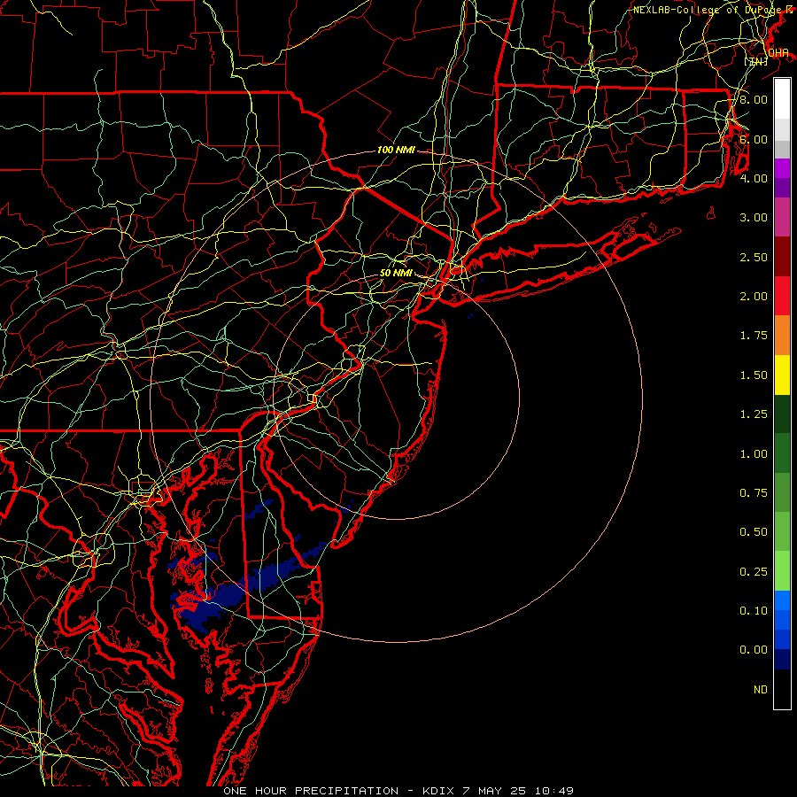The height and width of the screenshot is (797, 797).
Task: Click the "0.75" legend value
Action: point(754,493)
